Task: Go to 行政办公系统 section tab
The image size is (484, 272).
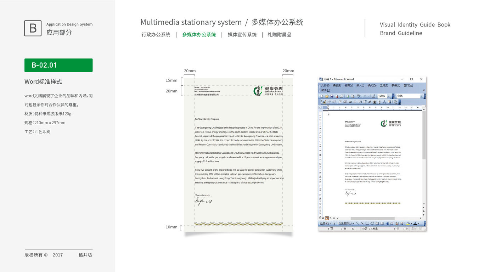Action: point(156,35)
